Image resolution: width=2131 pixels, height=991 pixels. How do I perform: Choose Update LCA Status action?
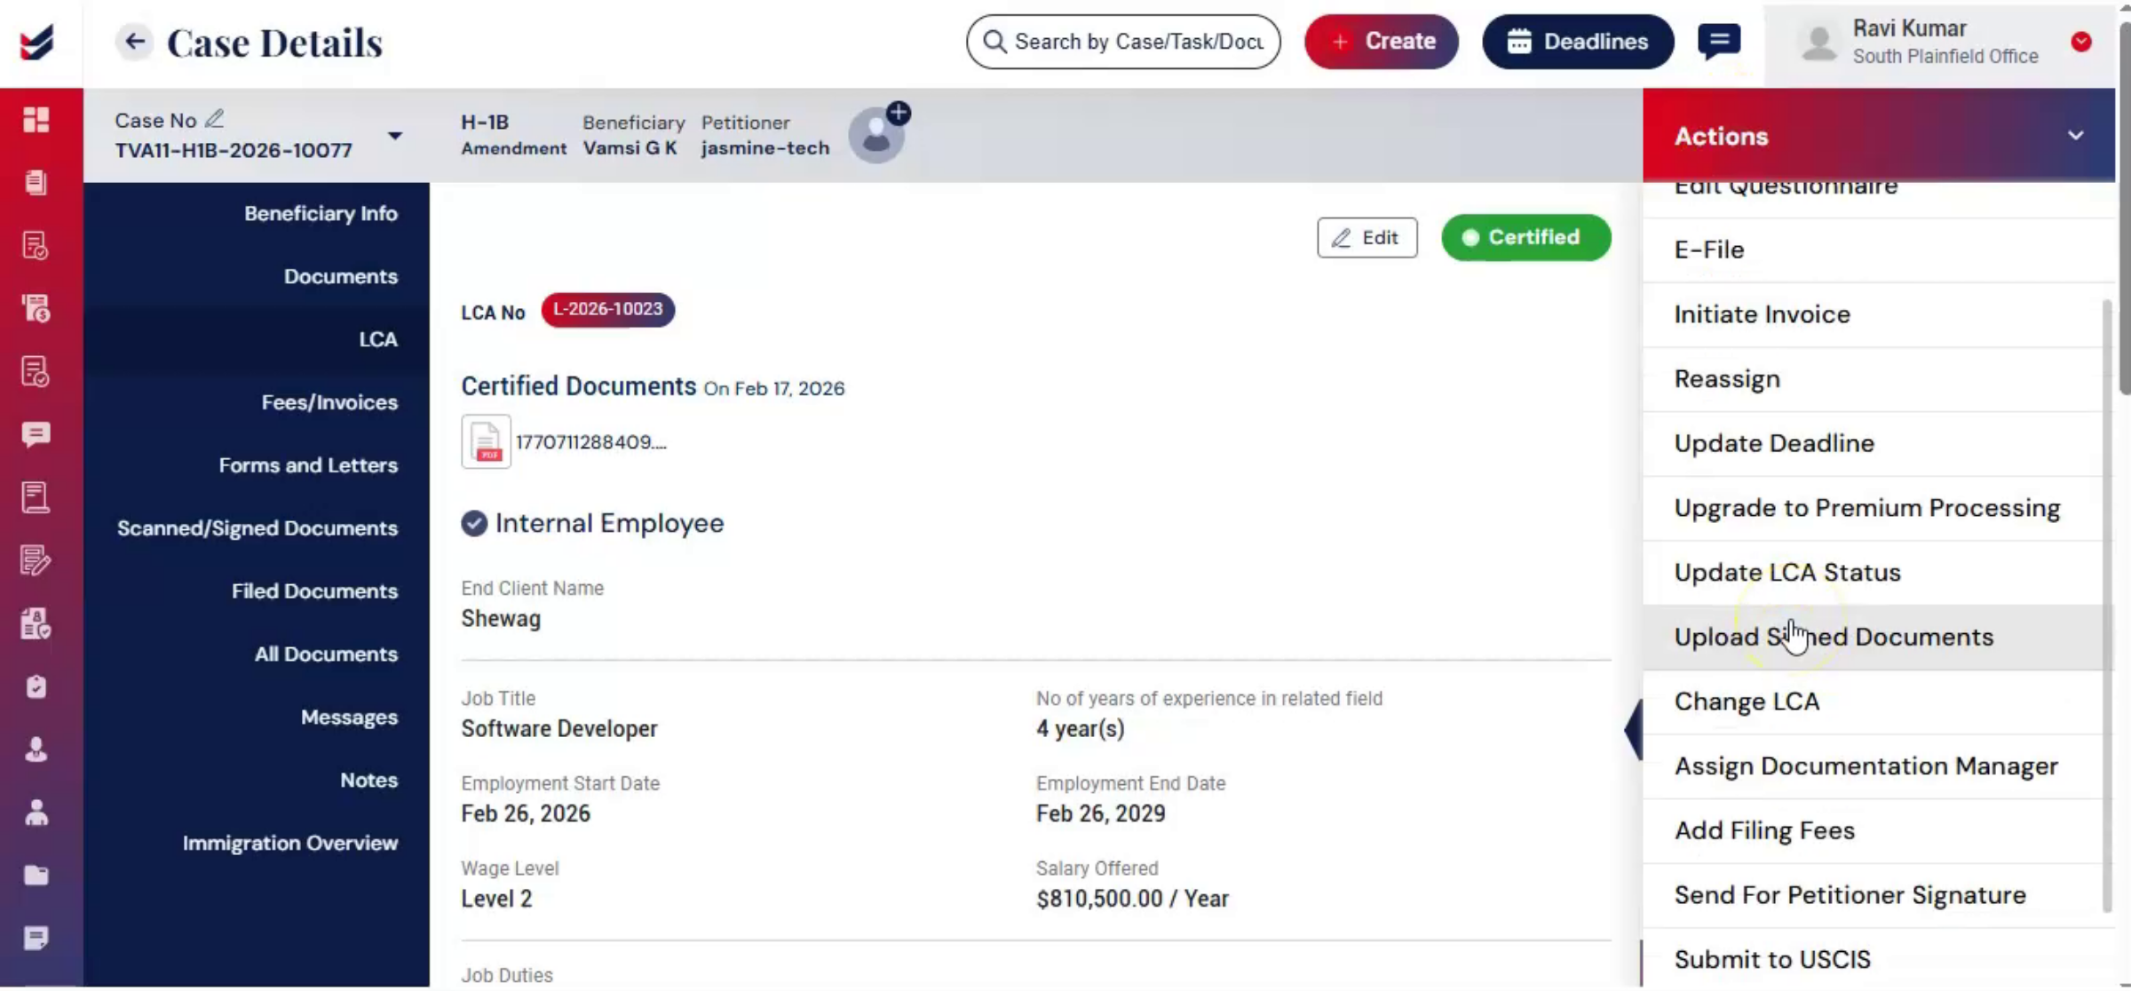tap(1872, 573)
